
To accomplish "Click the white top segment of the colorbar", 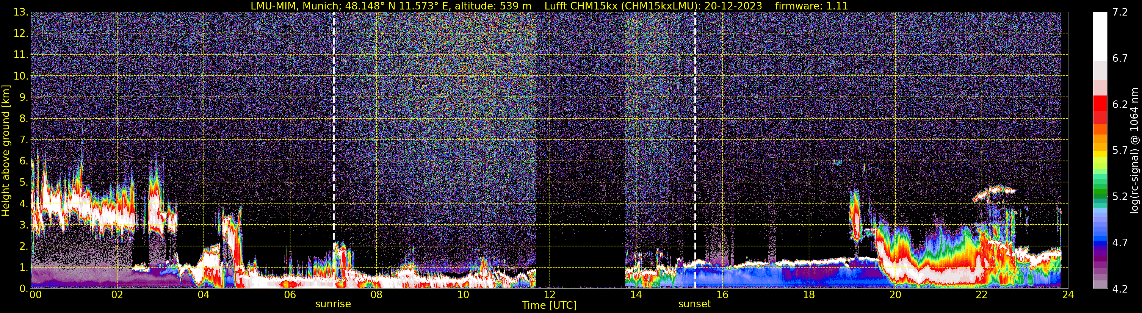I will (x=1100, y=36).
